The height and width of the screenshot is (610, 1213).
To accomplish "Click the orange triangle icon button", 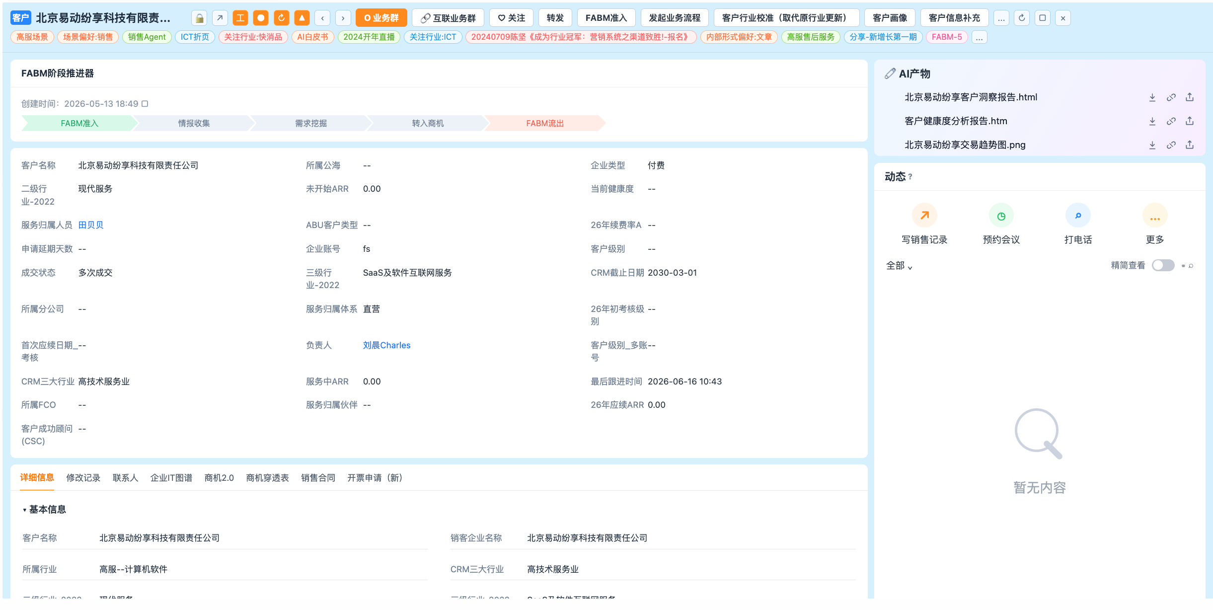I will coord(302,18).
